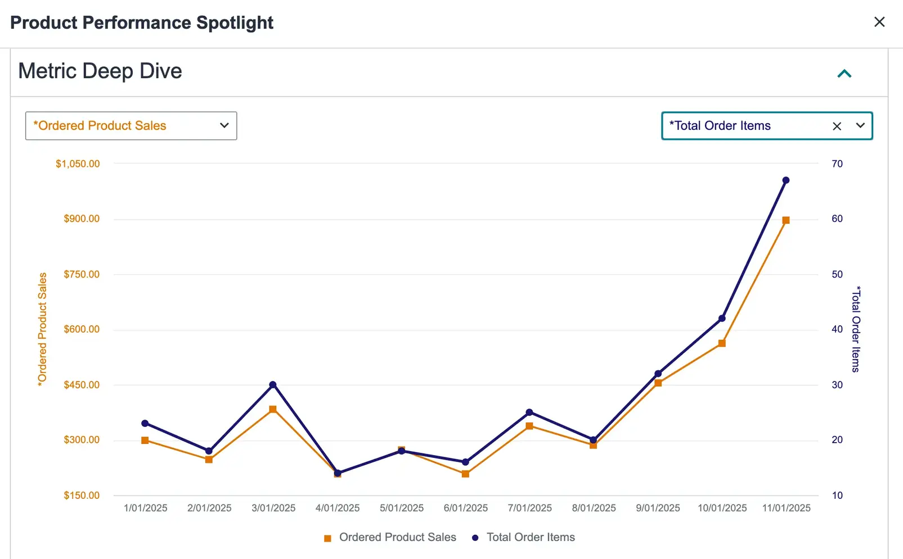903x559 pixels.
Task: Expand the Total Order Items dropdown arrow
Action: [860, 126]
